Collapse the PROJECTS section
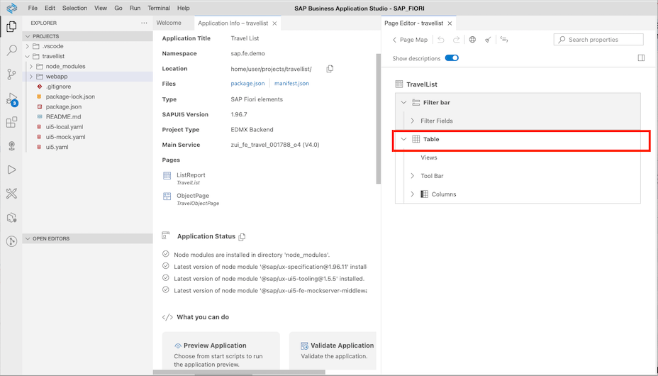 pos(28,36)
